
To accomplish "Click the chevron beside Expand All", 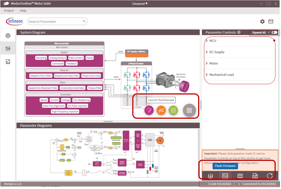I will (268, 32).
